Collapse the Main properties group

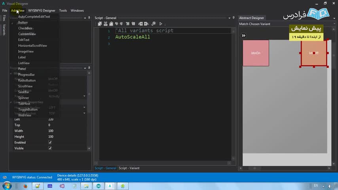[x=11, y=74]
